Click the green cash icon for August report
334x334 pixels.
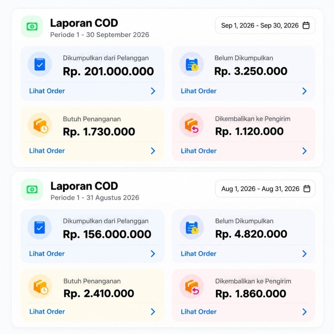point(32,190)
